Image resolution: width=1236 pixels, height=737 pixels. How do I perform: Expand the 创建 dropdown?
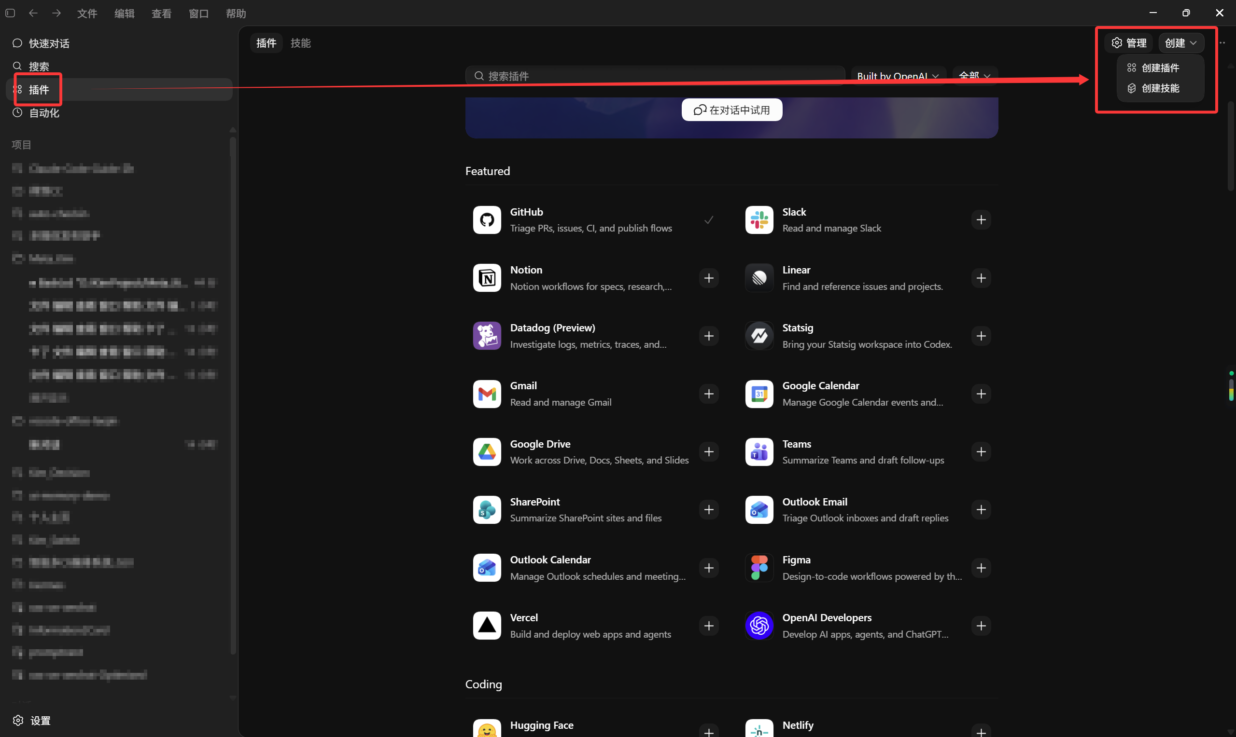tap(1181, 43)
